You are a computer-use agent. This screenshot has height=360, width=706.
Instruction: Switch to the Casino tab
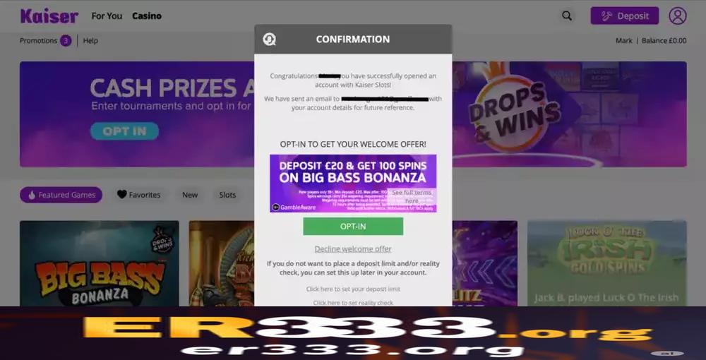(147, 16)
